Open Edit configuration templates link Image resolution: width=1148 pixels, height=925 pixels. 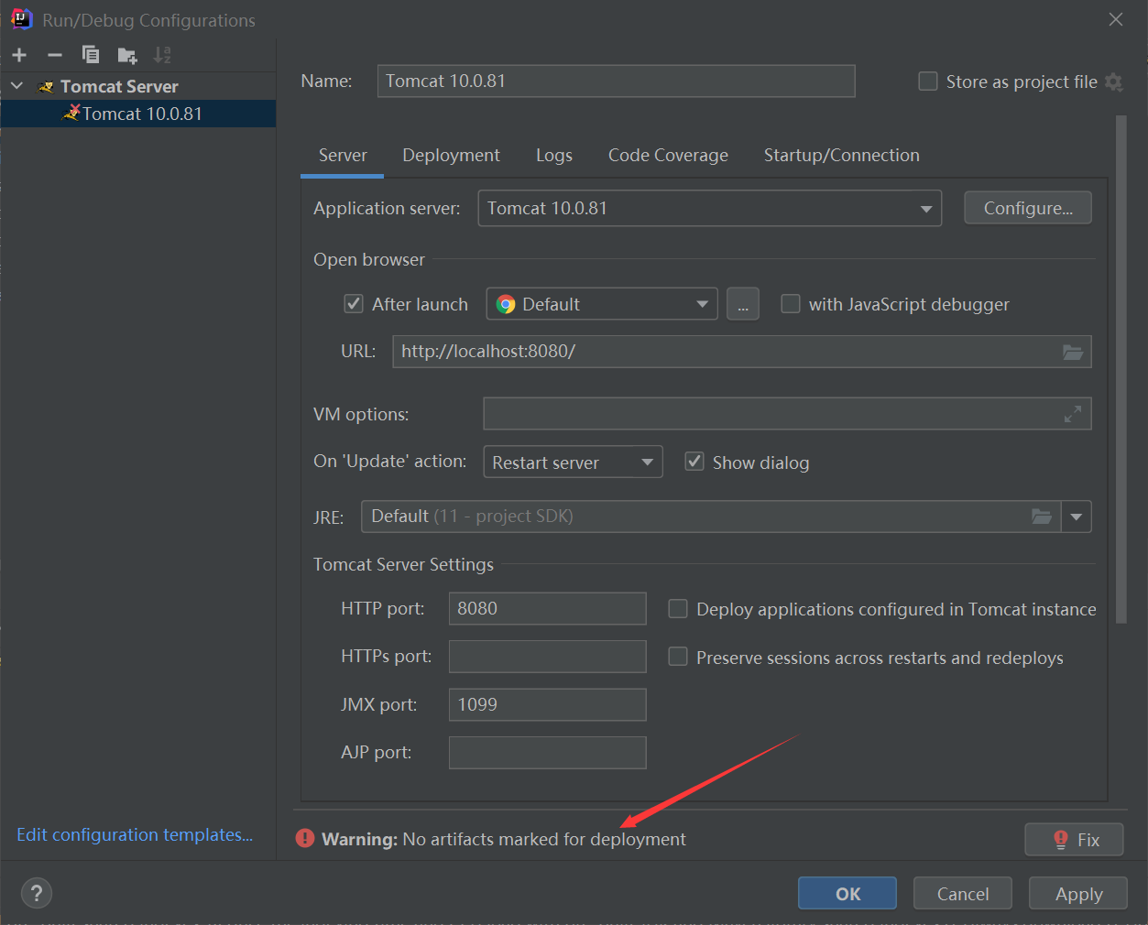click(x=135, y=834)
